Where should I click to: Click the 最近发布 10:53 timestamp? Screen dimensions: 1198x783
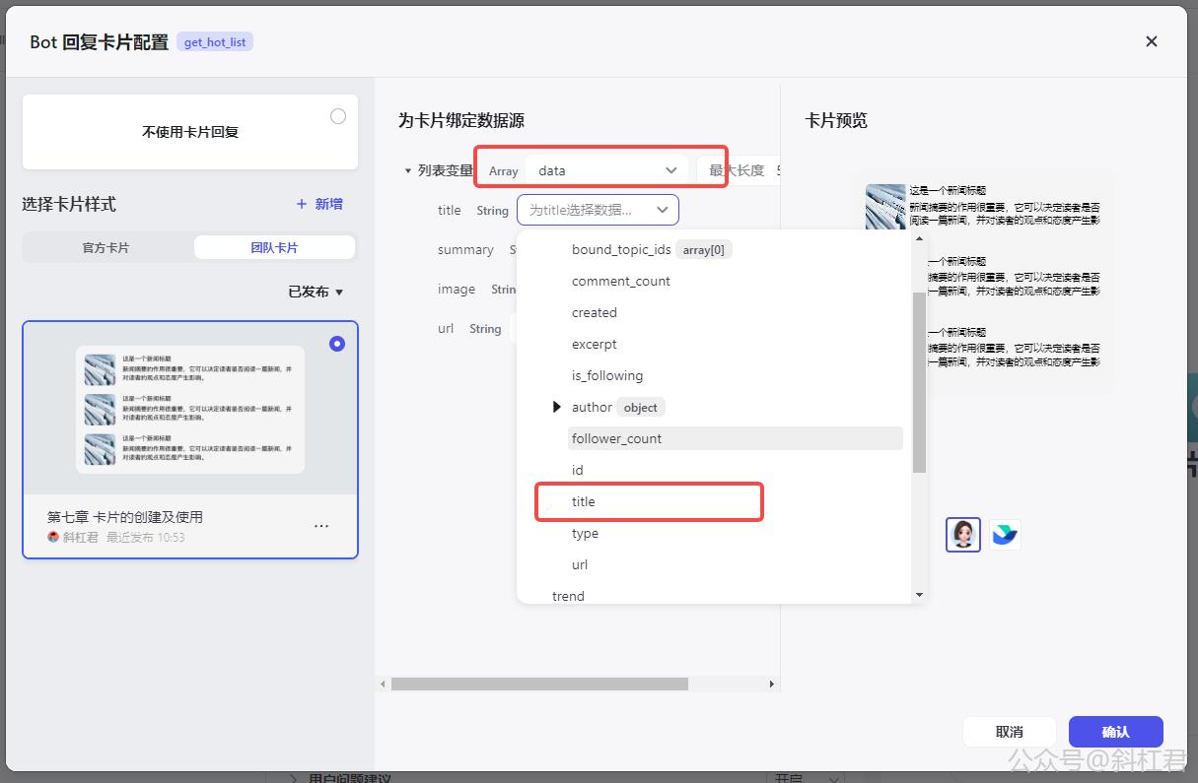[146, 537]
